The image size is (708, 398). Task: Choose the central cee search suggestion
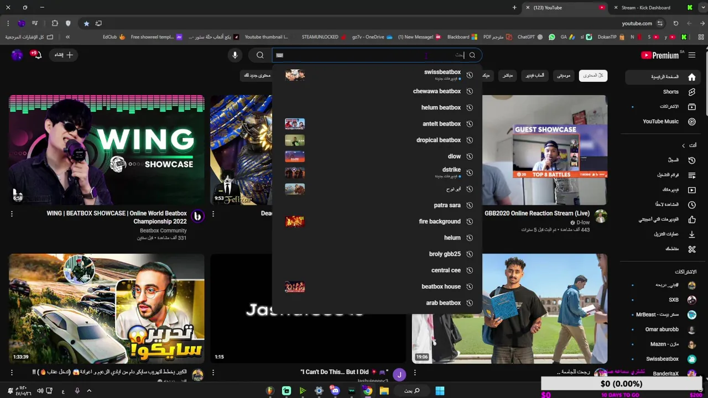tap(377, 270)
